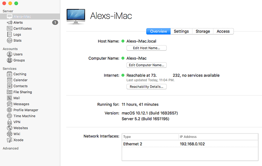Click the Last updated Today timestamp

point(150,80)
